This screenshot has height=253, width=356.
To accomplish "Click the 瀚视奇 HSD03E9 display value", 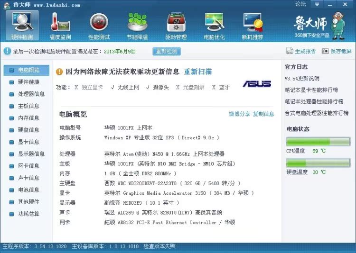I will tap(141, 203).
